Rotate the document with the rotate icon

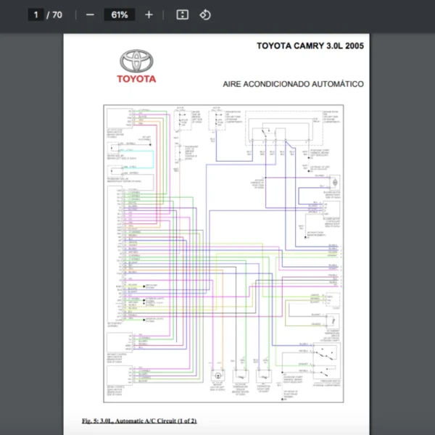(204, 14)
